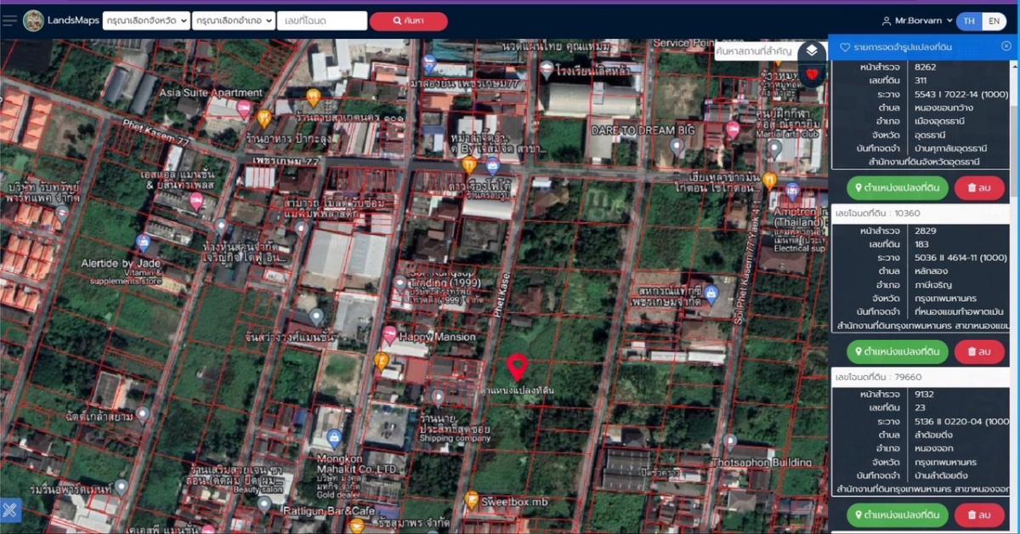This screenshot has height=534, width=1020.
Task: Close the saved land parcels panel
Action: (1006, 47)
